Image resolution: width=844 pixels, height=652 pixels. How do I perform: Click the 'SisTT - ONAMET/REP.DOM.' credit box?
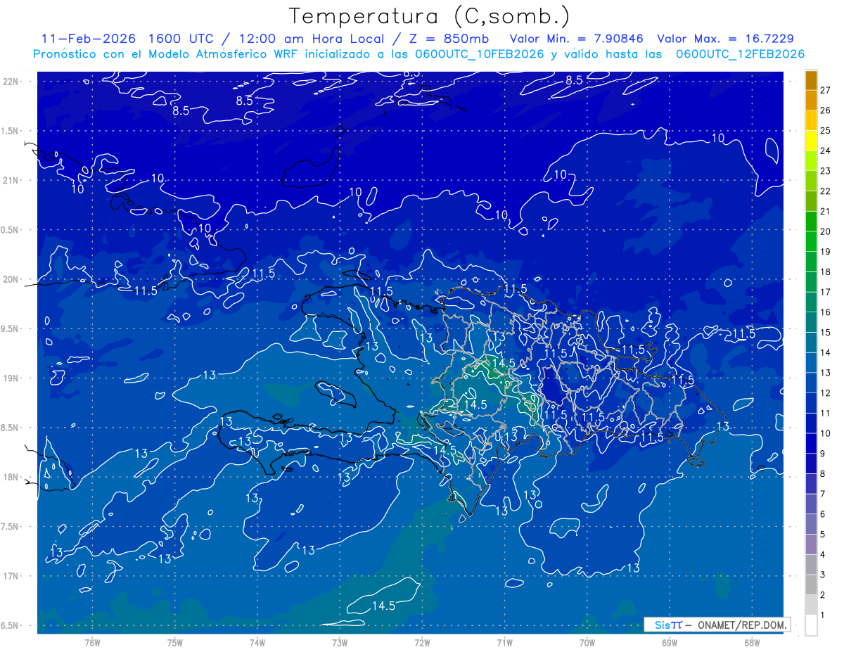coord(717,625)
